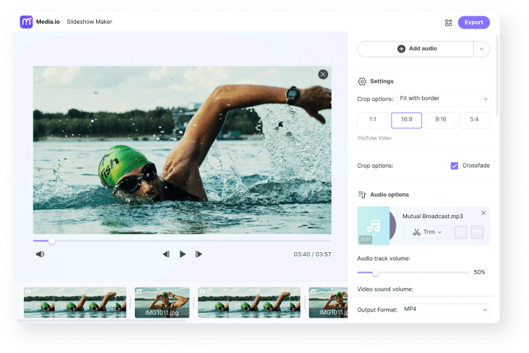
Task: Adjust the Audio track volume slider
Action: click(x=375, y=273)
